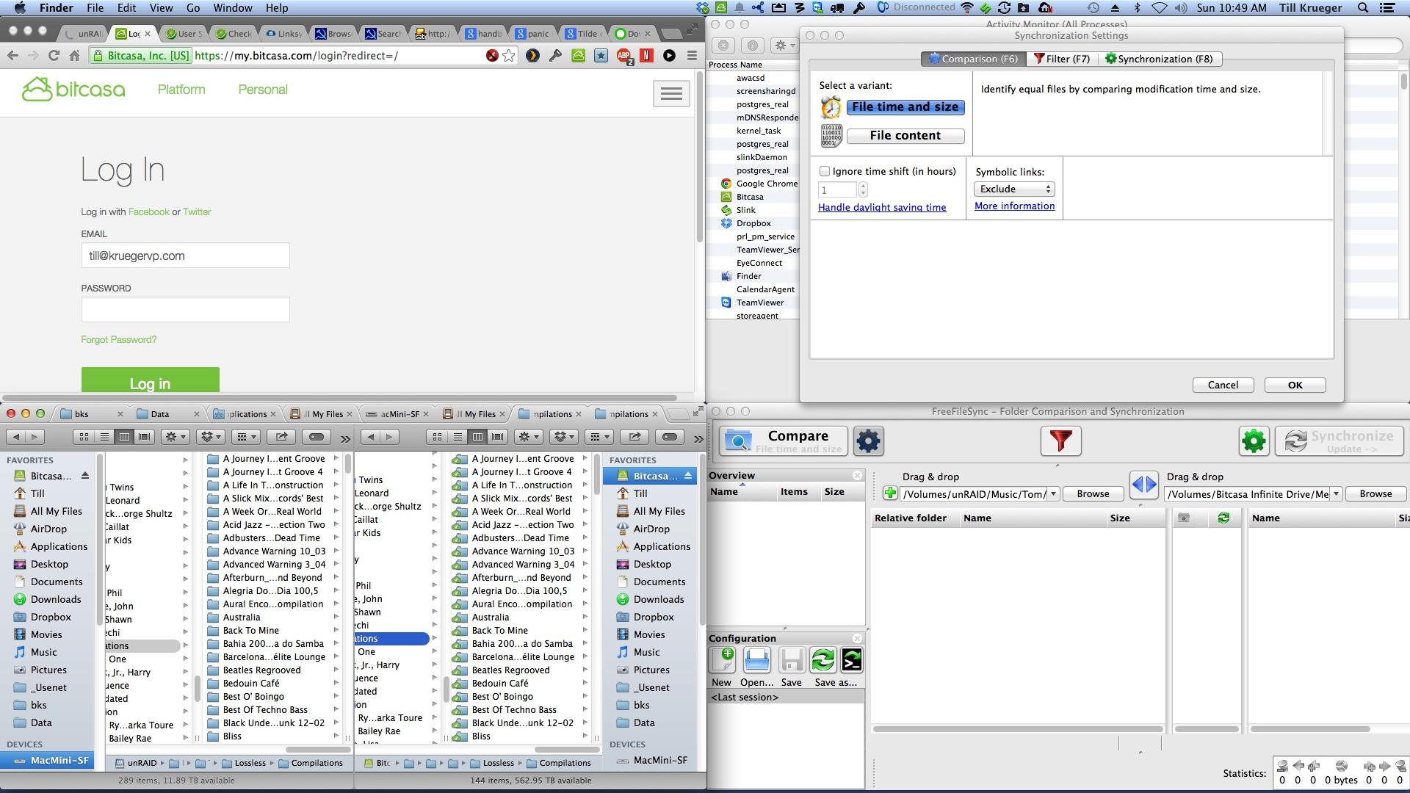Click Share button in unRAID Finder pane
This screenshot has width=1410, height=793.
281,437
